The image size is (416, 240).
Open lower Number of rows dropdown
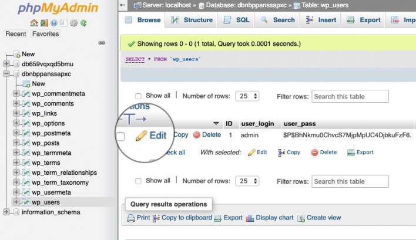[x=247, y=181]
